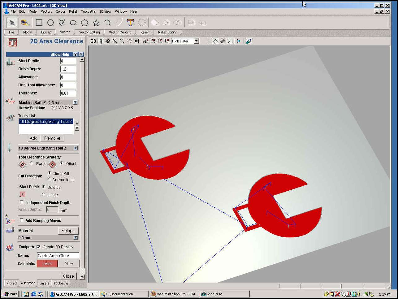The image size is (398, 299).
Task: Click the zoom in magnifier icon
Action: (115, 41)
